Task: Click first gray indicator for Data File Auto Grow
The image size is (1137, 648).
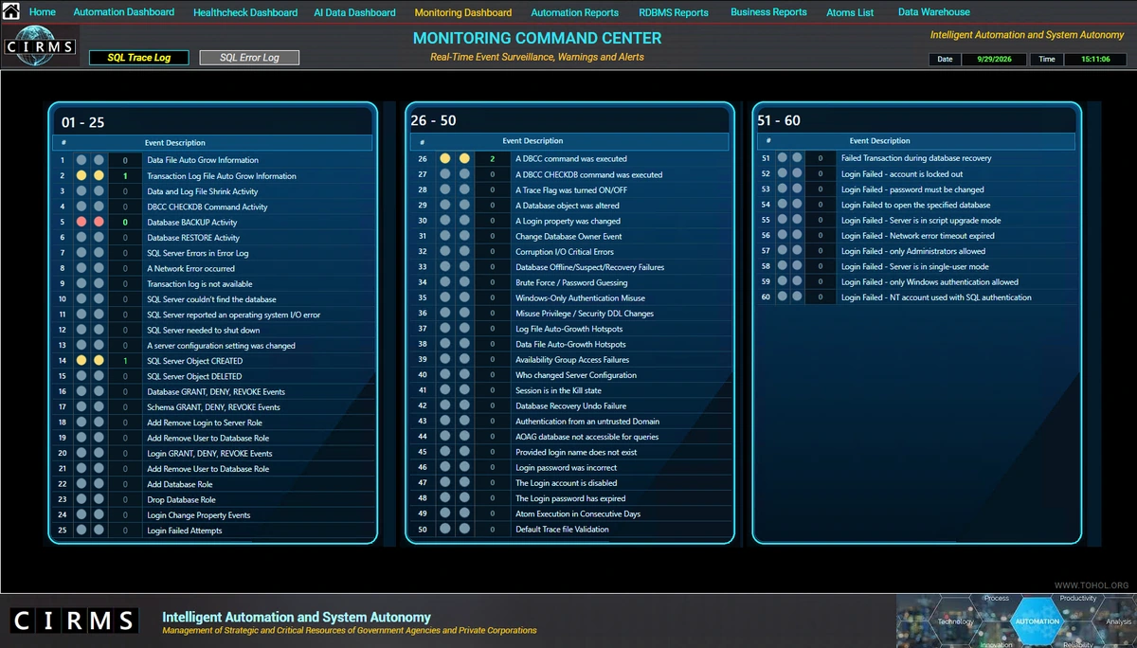Action: [81, 160]
